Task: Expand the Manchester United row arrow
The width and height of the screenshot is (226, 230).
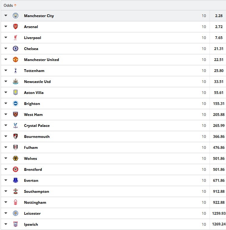Action: coord(6,60)
